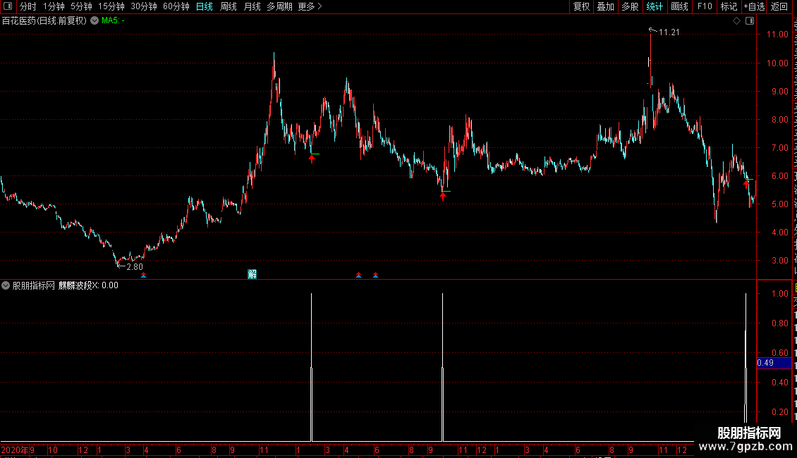This screenshot has width=797, height=458.
Task: Toggle the split-window icon beside diamond
Action: [750, 21]
